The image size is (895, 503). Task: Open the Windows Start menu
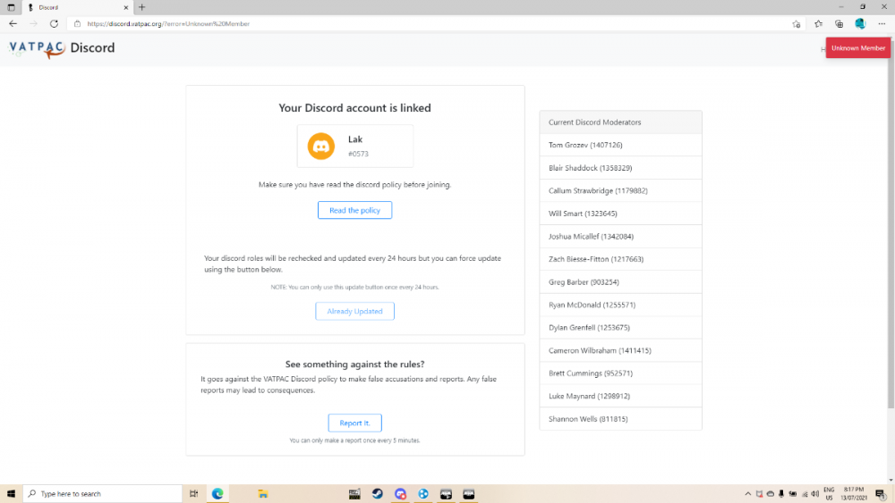(11, 494)
